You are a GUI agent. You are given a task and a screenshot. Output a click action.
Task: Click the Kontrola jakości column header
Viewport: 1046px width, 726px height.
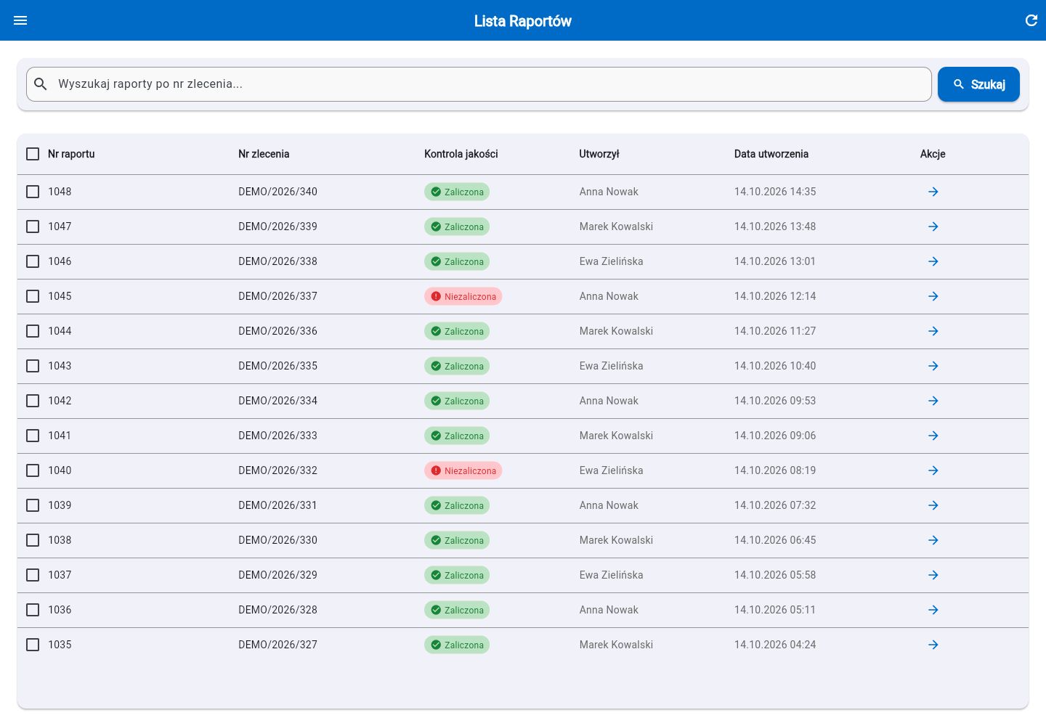point(461,154)
